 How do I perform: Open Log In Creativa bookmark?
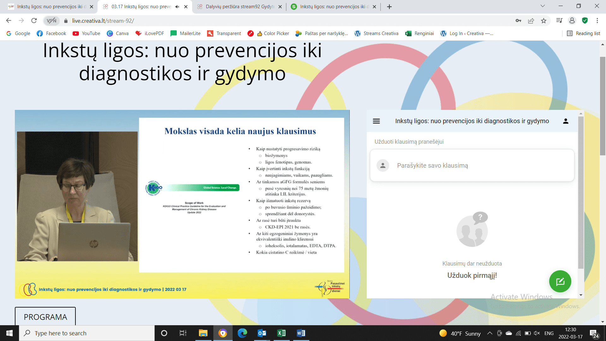click(x=467, y=33)
